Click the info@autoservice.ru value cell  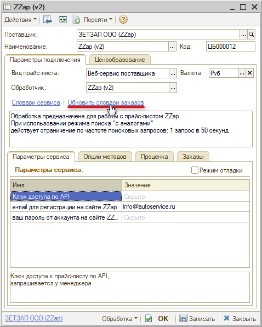click(x=186, y=207)
